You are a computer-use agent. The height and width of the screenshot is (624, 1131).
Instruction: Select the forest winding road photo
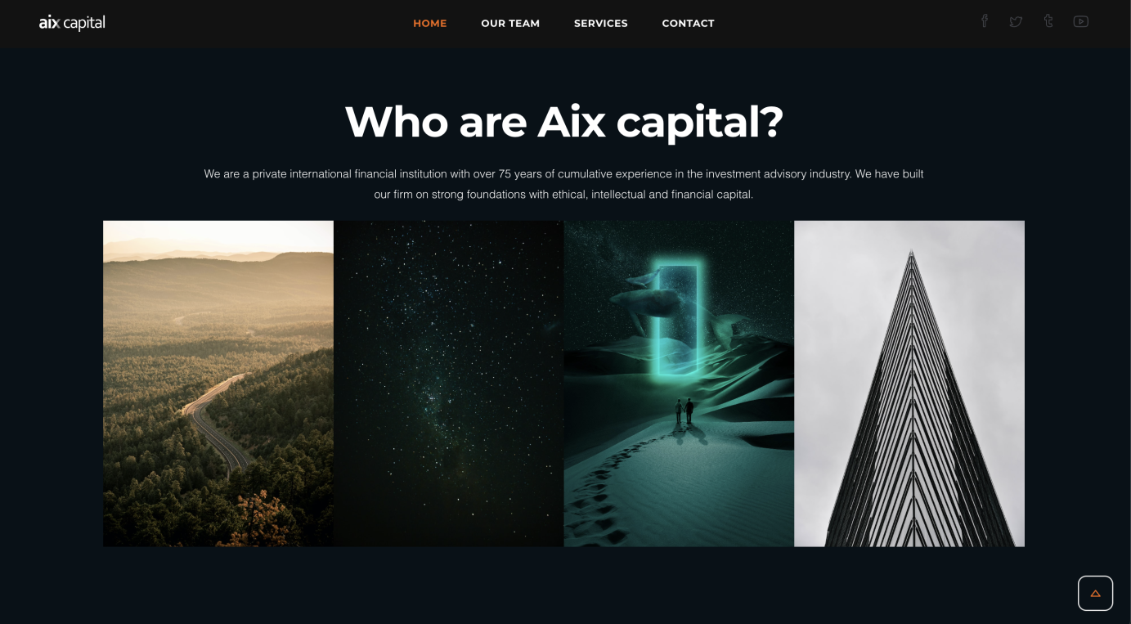click(x=218, y=384)
